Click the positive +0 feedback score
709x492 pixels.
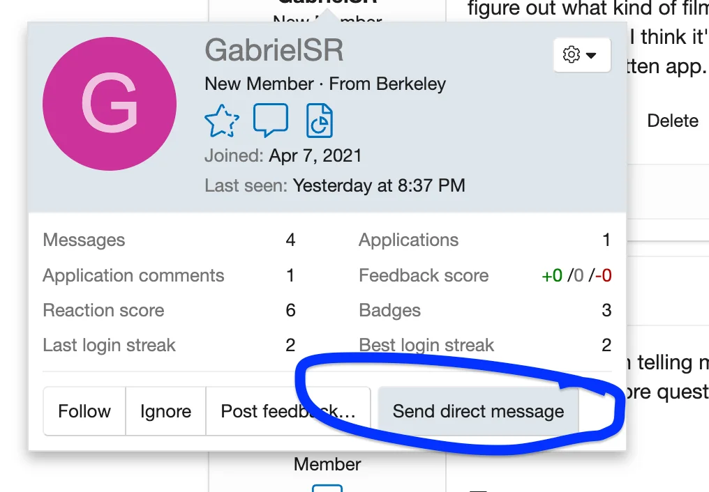click(x=552, y=275)
